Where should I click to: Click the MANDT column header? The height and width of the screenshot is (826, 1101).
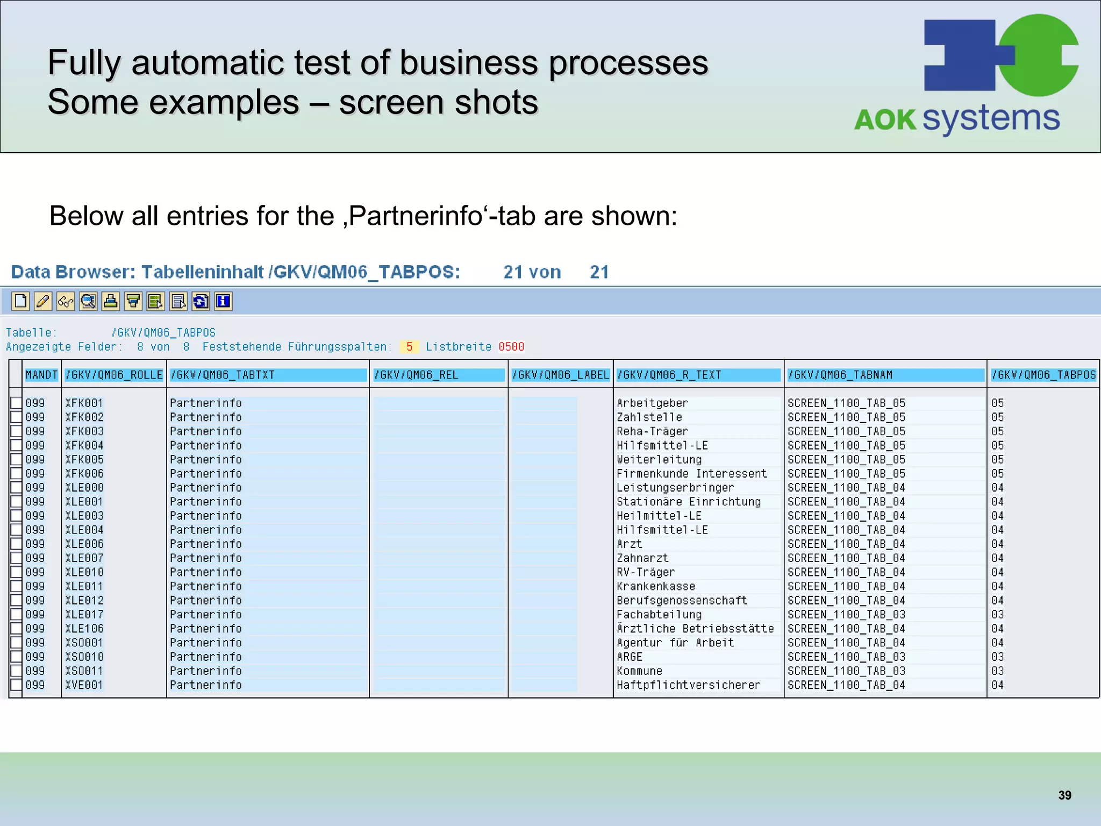(x=41, y=375)
